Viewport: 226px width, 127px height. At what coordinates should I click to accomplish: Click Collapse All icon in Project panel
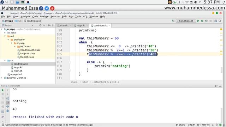tap(44, 25)
